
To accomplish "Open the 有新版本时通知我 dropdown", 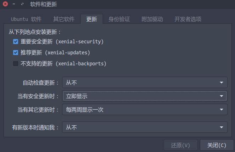I will (145, 127).
